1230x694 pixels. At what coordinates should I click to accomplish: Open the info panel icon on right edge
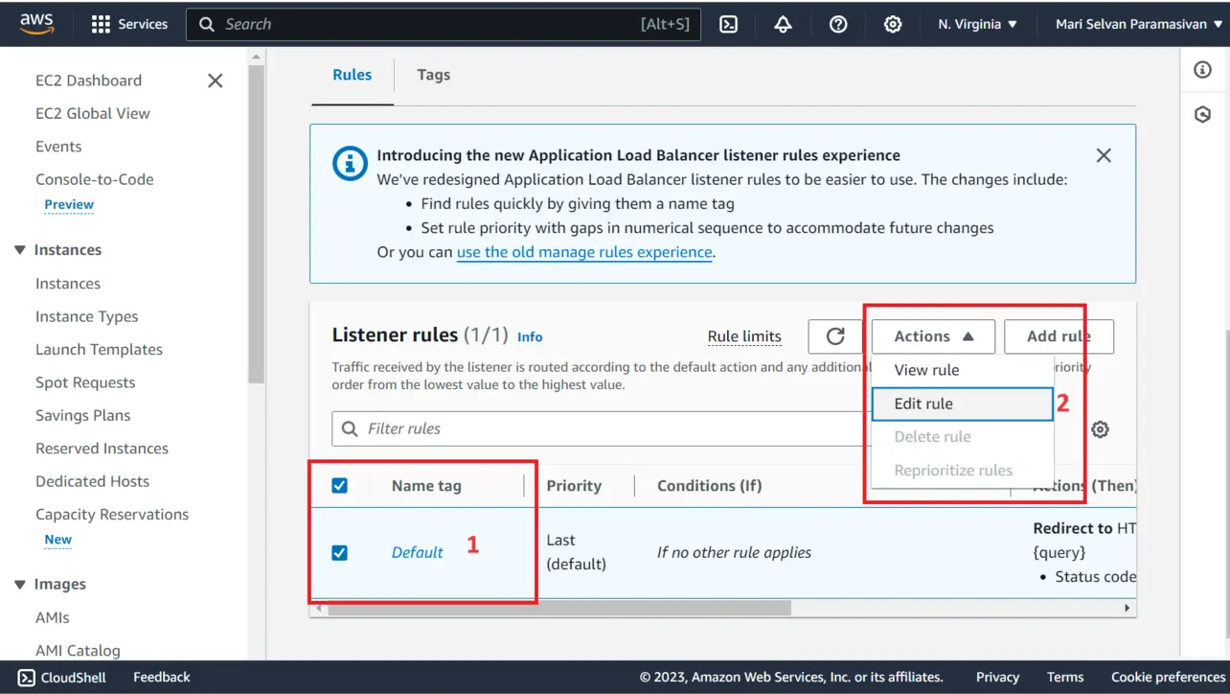[x=1203, y=70]
